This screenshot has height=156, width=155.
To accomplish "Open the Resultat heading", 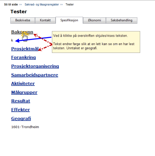I will pyautogui.click(x=21, y=101).
